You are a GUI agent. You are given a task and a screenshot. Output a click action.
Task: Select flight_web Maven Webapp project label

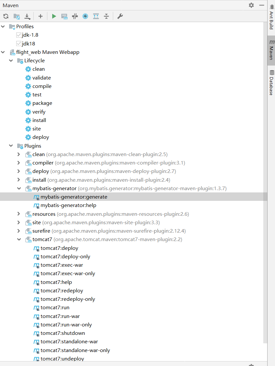pos(48,52)
